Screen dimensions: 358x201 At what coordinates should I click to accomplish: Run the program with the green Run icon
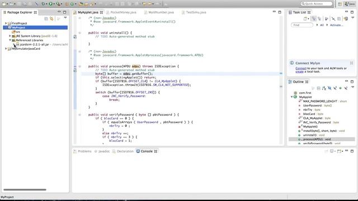tap(51, 4)
